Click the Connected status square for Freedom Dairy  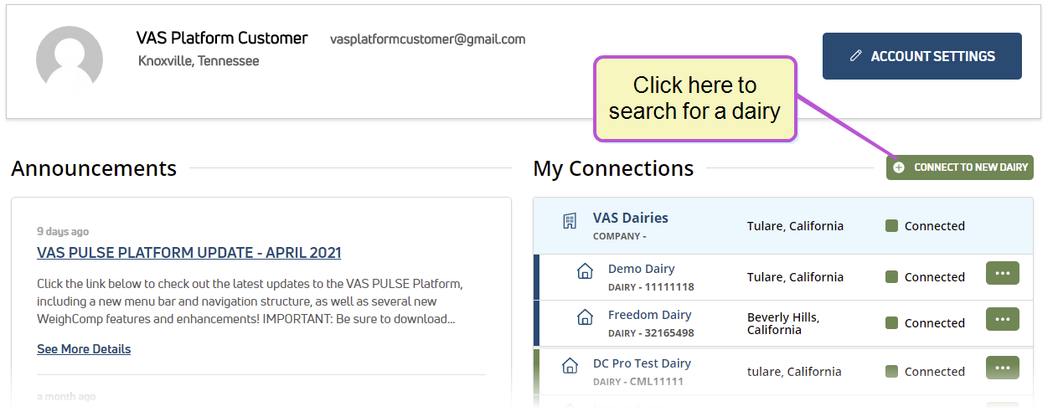[892, 323]
